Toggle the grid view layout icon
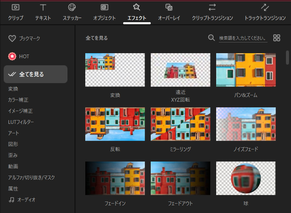291x213 pixels. [x=277, y=38]
